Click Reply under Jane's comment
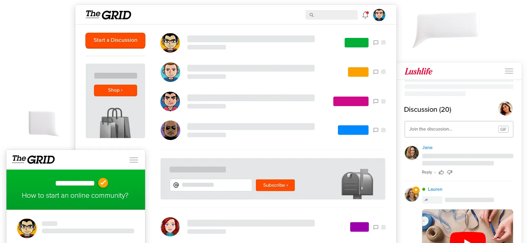This screenshot has width=528, height=243. [x=427, y=172]
